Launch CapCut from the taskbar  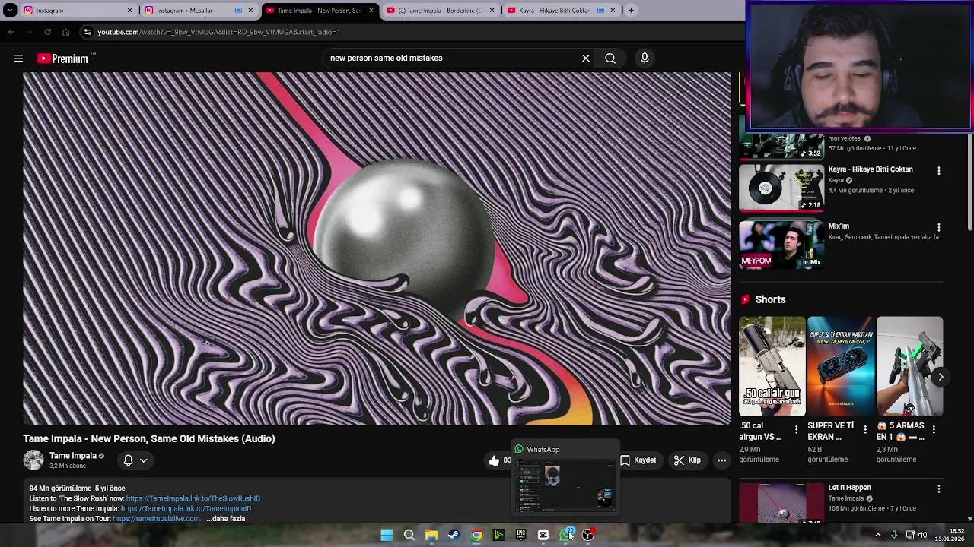click(x=543, y=535)
